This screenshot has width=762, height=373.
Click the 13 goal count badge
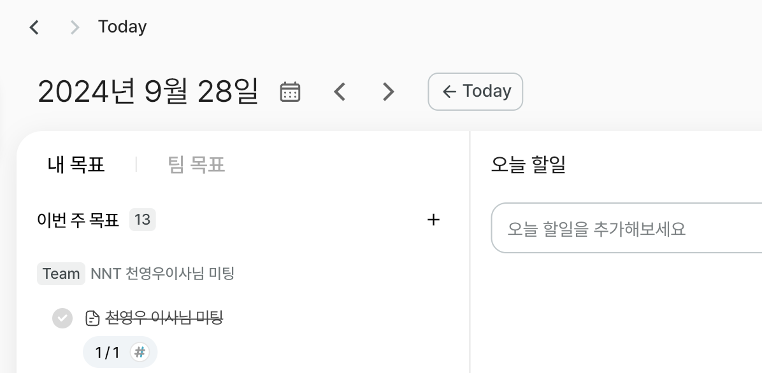coord(142,220)
